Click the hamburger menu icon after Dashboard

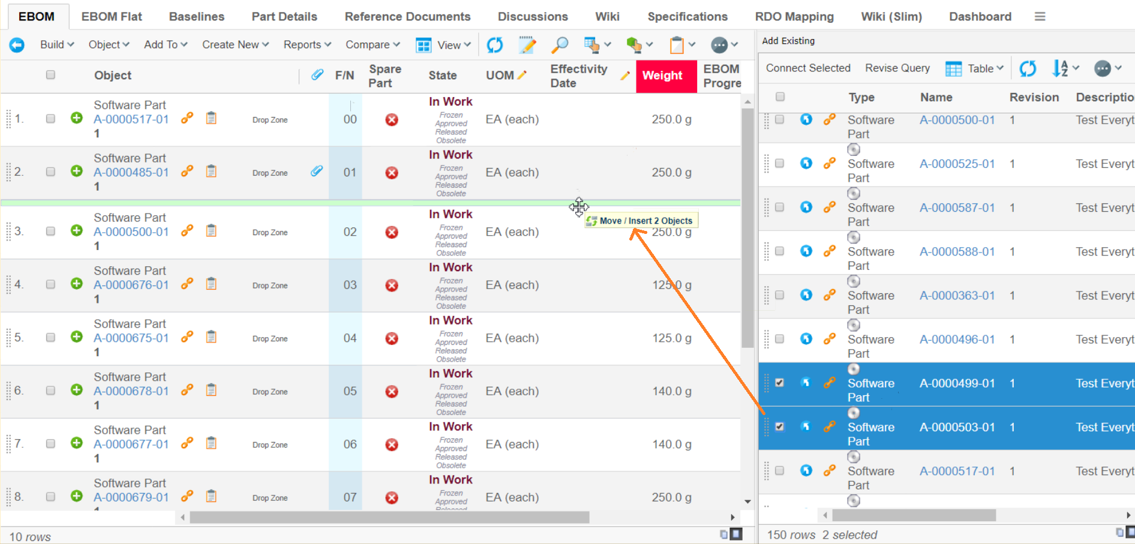pos(1040,17)
